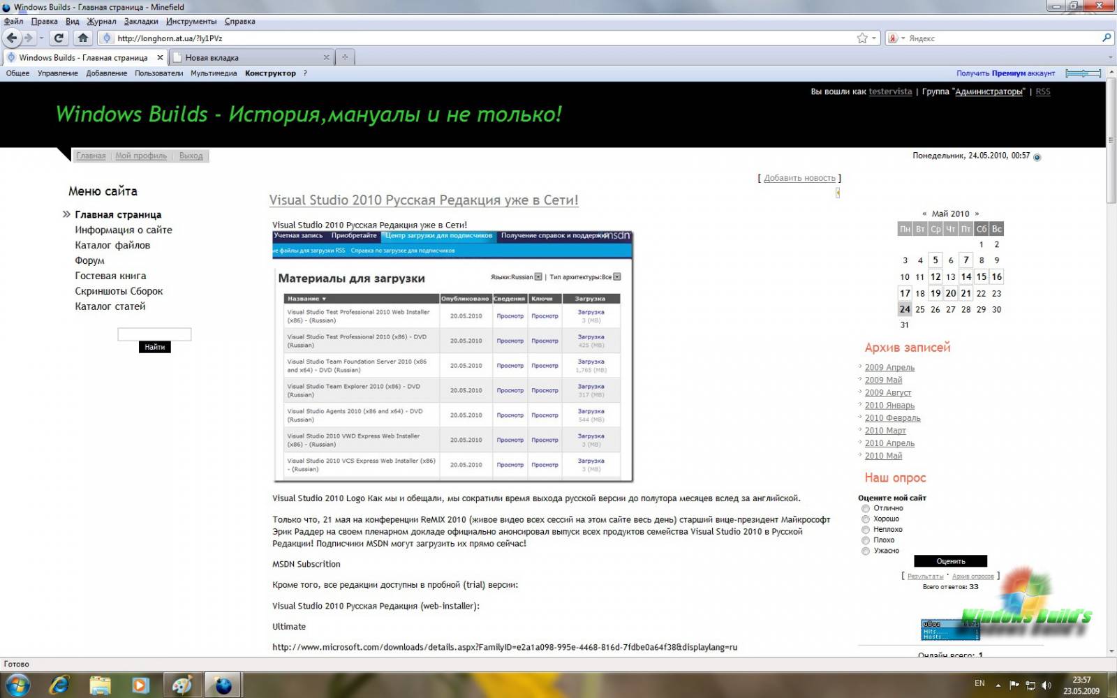
Task: Open the Форум site menu link
Action: coord(89,260)
